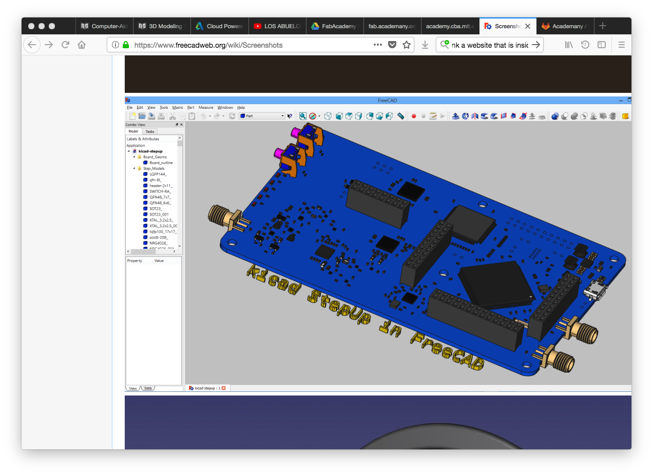Click the Edit macros notepad icon
Viewport: 653px width, 475px height.
[433, 116]
